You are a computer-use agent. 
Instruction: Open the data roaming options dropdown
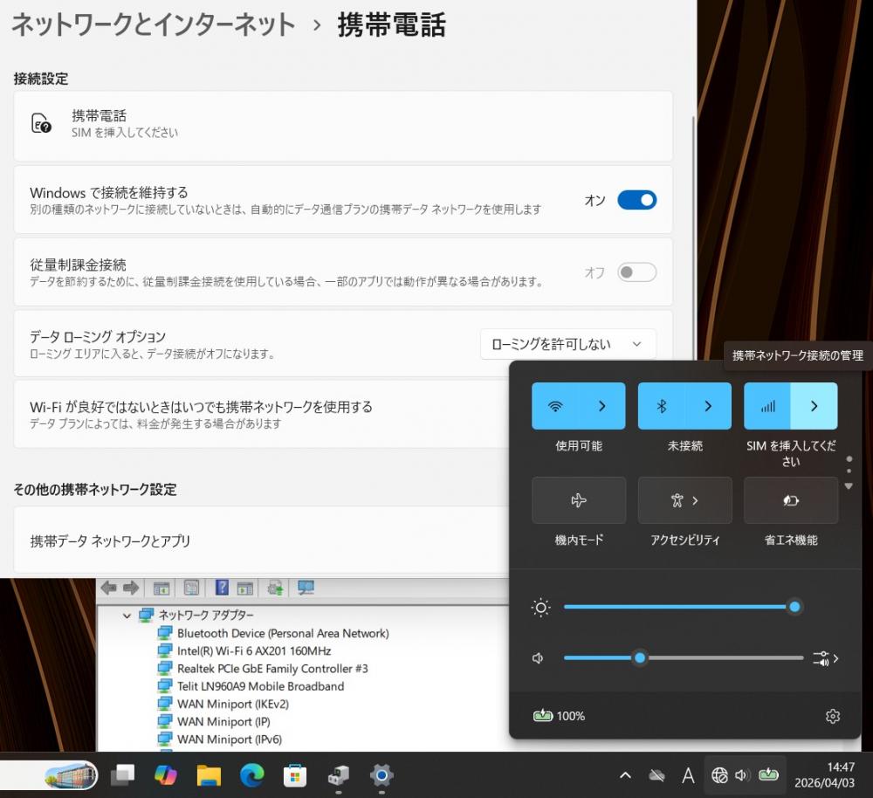point(567,344)
